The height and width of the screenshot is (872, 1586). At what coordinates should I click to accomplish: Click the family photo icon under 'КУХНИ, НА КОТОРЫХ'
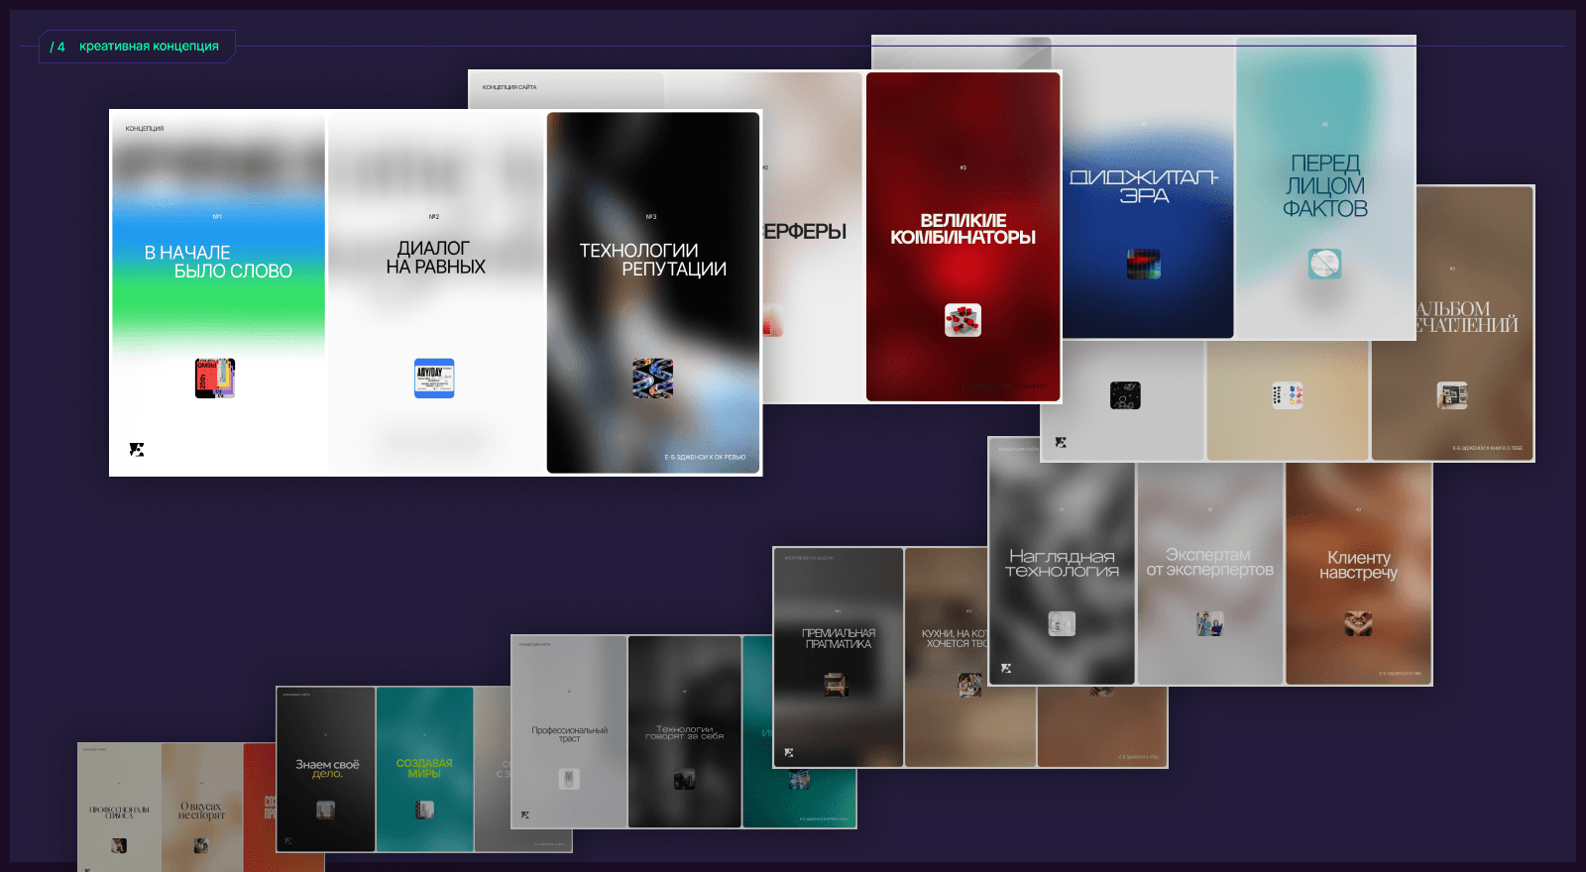click(x=969, y=685)
